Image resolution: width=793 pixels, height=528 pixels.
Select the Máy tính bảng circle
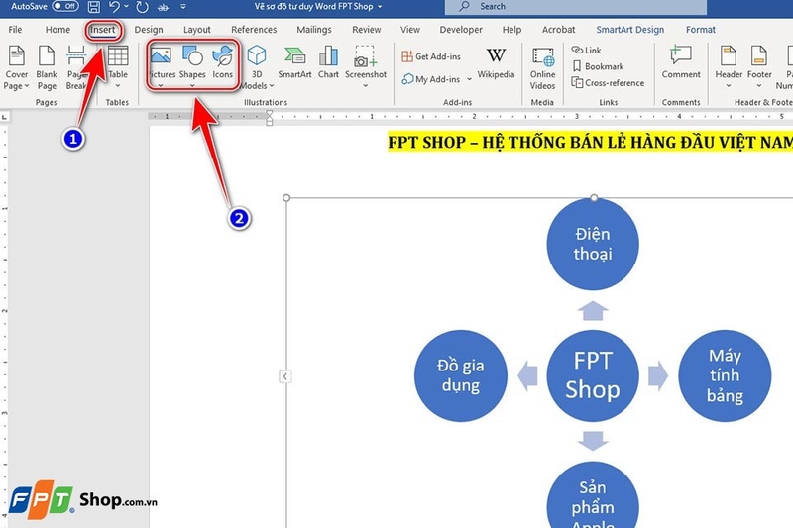click(x=725, y=375)
